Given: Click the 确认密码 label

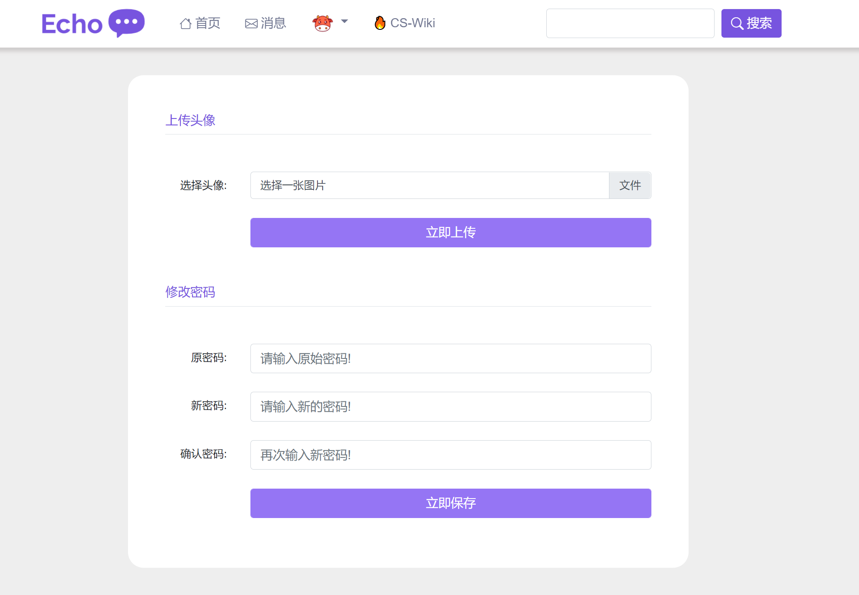Looking at the screenshot, I should pos(203,454).
